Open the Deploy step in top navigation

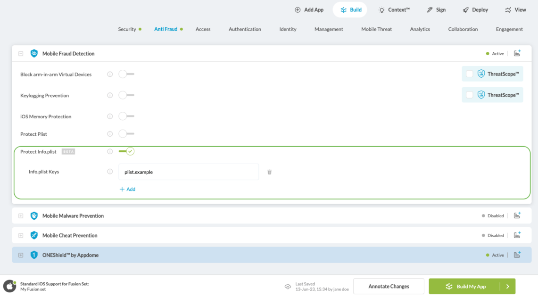pyautogui.click(x=475, y=10)
